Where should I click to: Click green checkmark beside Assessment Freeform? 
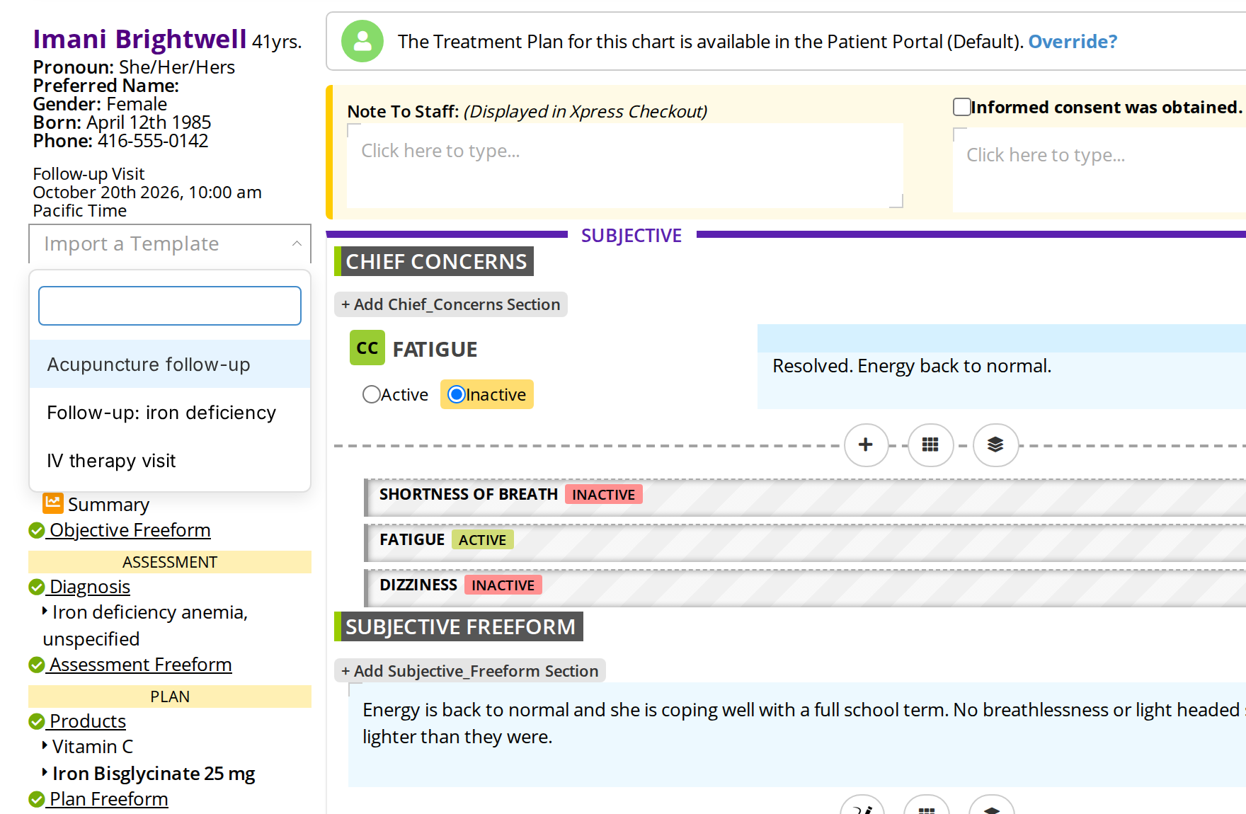pos(37,665)
